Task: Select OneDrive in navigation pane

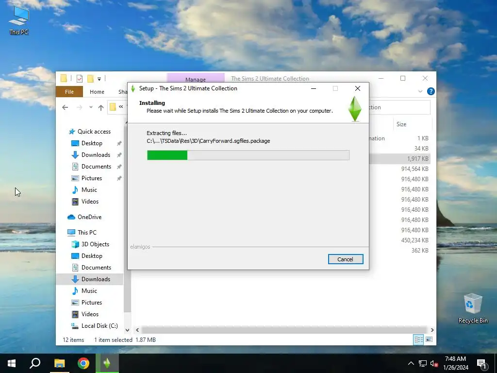Action: (84, 217)
